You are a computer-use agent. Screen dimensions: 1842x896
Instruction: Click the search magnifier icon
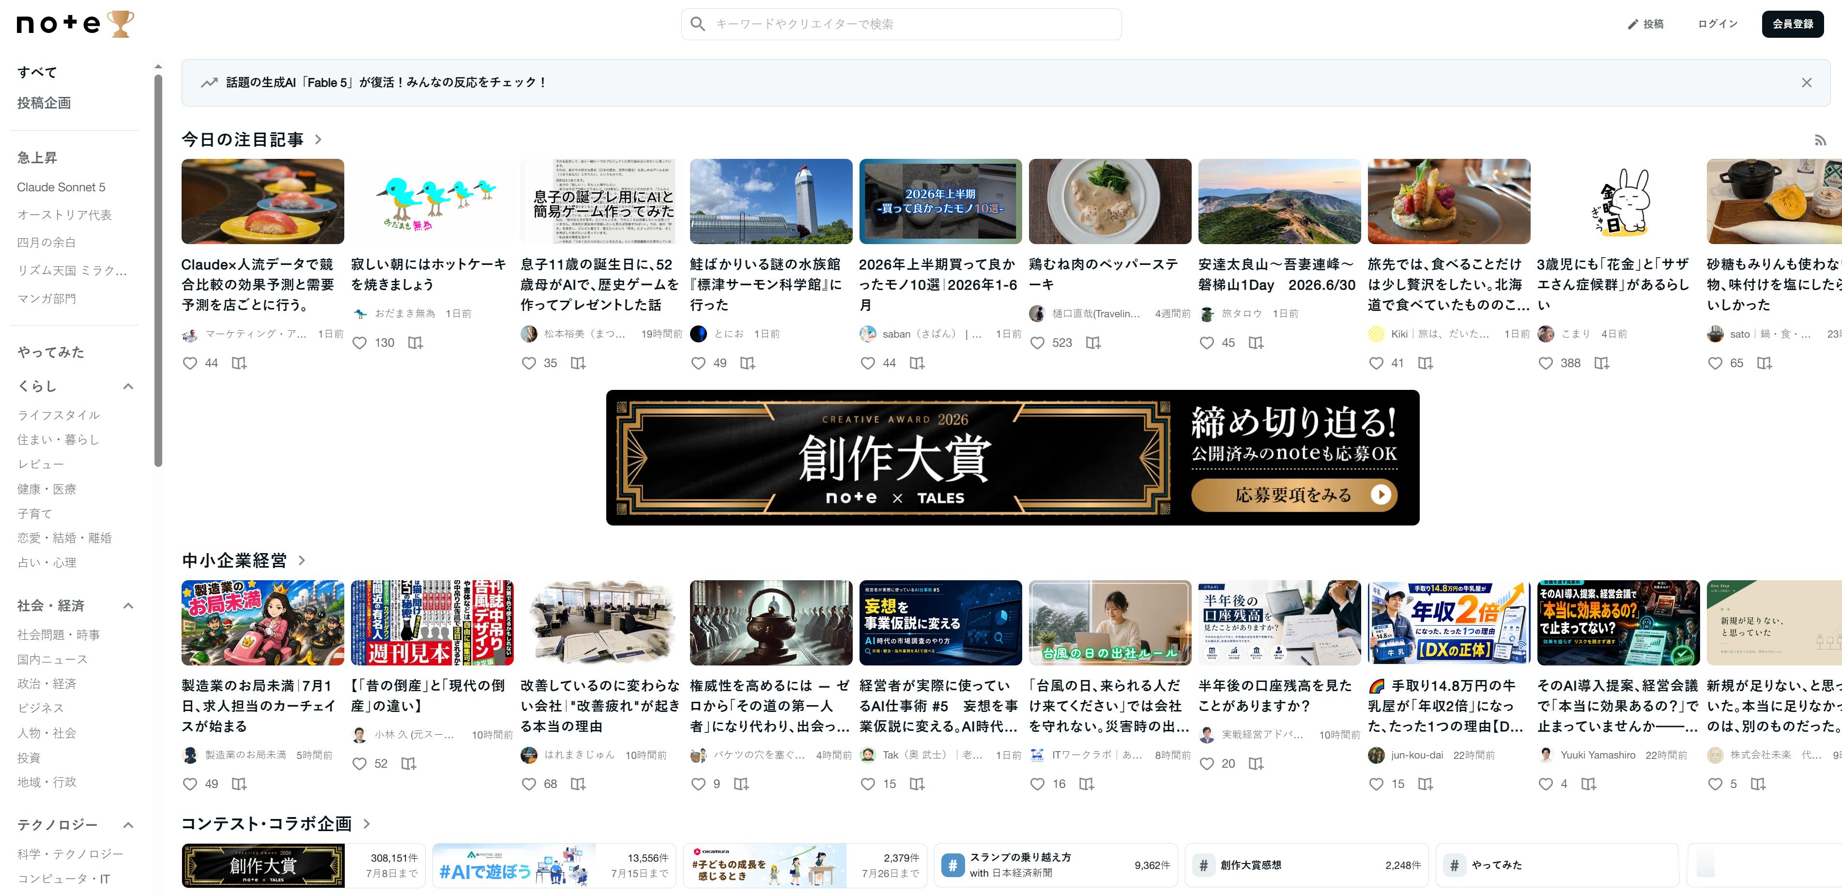(698, 24)
